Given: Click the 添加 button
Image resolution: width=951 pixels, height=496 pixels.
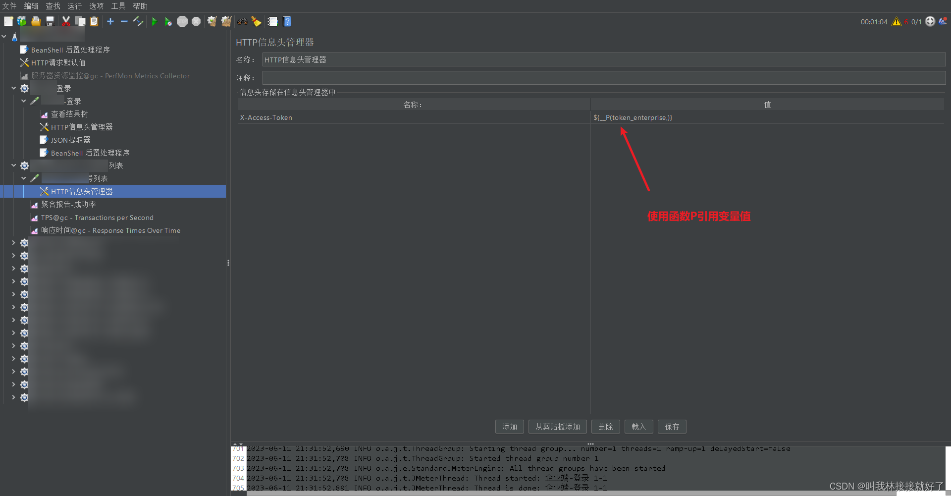Looking at the screenshot, I should pos(510,427).
